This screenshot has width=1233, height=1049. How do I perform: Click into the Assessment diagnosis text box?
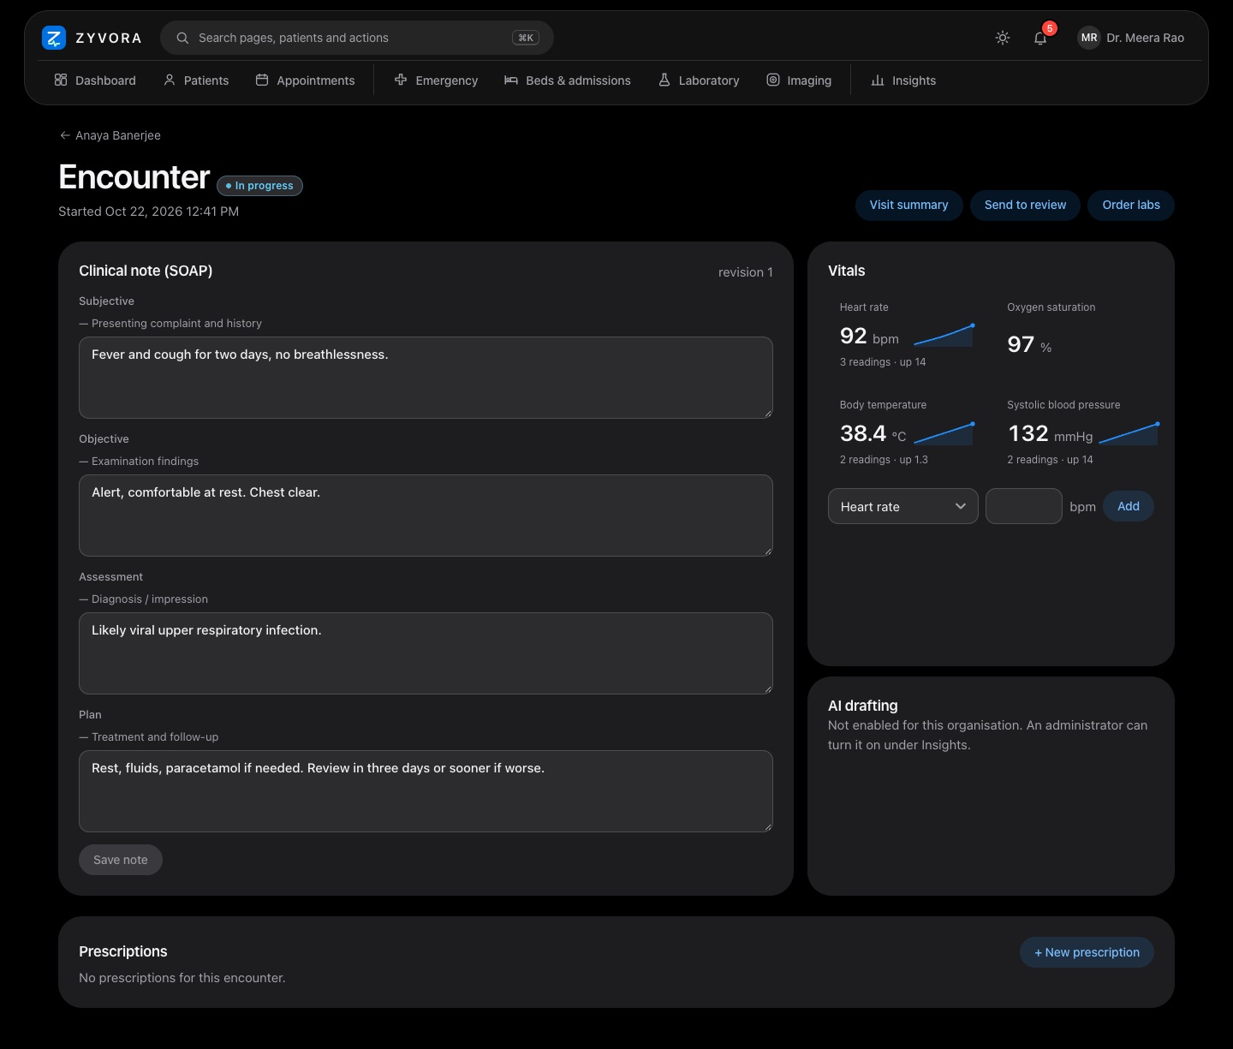[x=426, y=653]
